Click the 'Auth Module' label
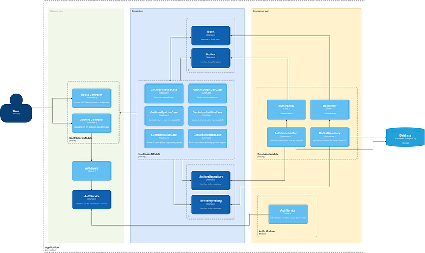Viewport: 425px width, 253px height. (x=267, y=231)
